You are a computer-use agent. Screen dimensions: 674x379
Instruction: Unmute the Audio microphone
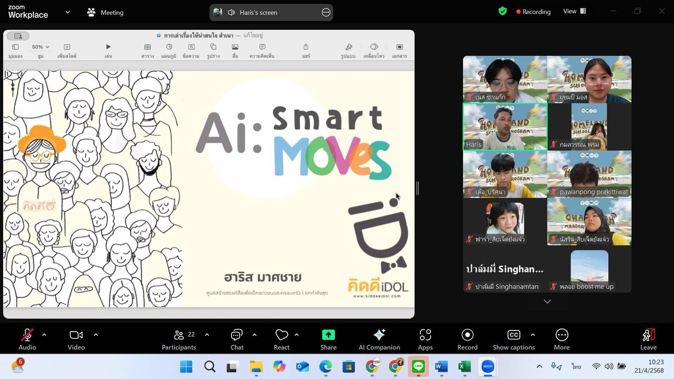point(27,339)
